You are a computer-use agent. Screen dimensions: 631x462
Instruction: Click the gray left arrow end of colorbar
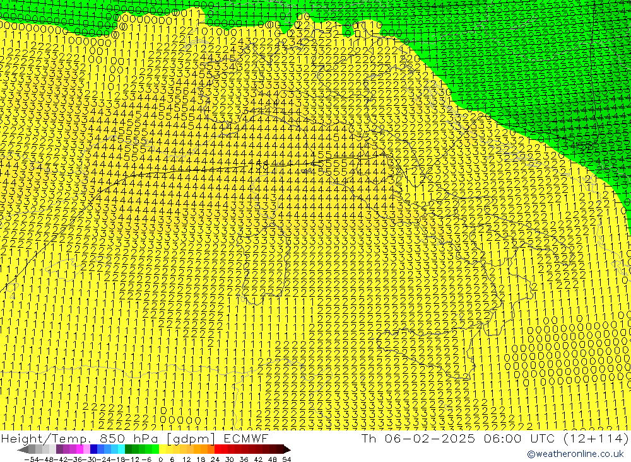coord(23,449)
